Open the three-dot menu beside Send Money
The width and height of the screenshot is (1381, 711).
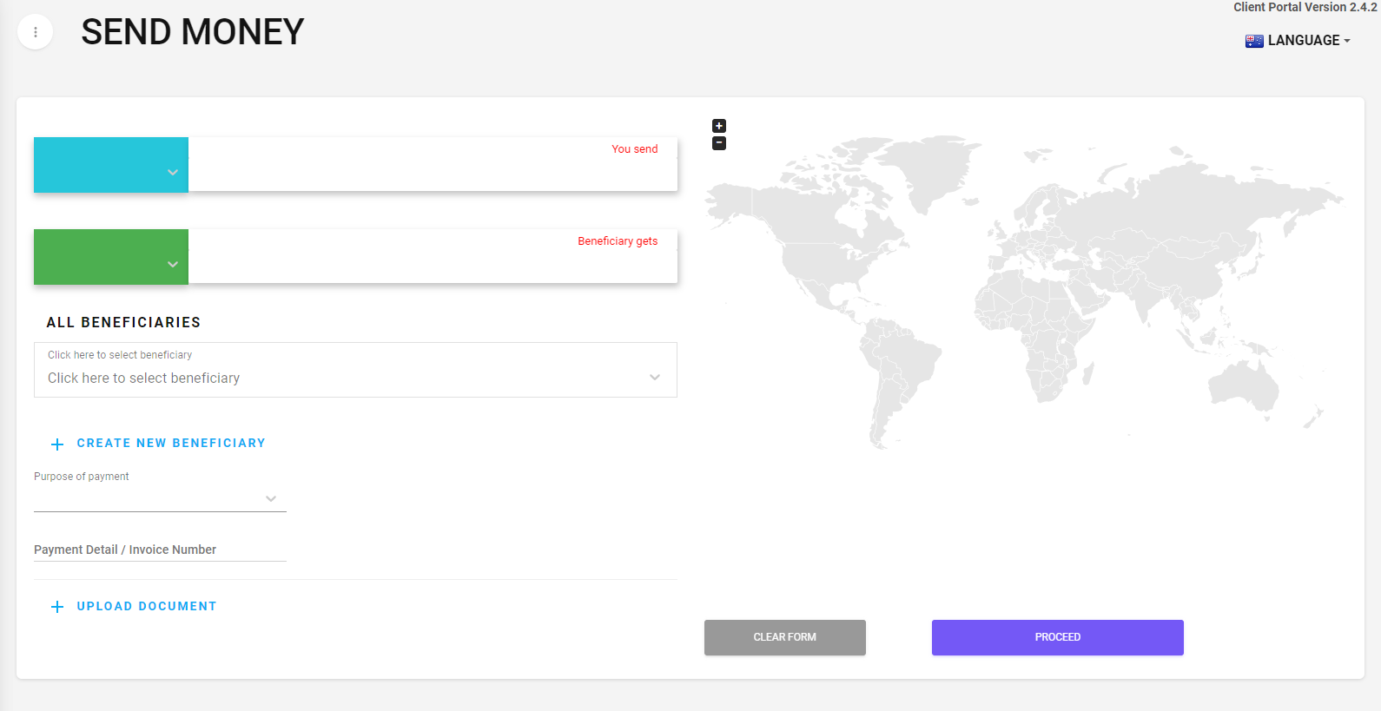pyautogui.click(x=36, y=32)
